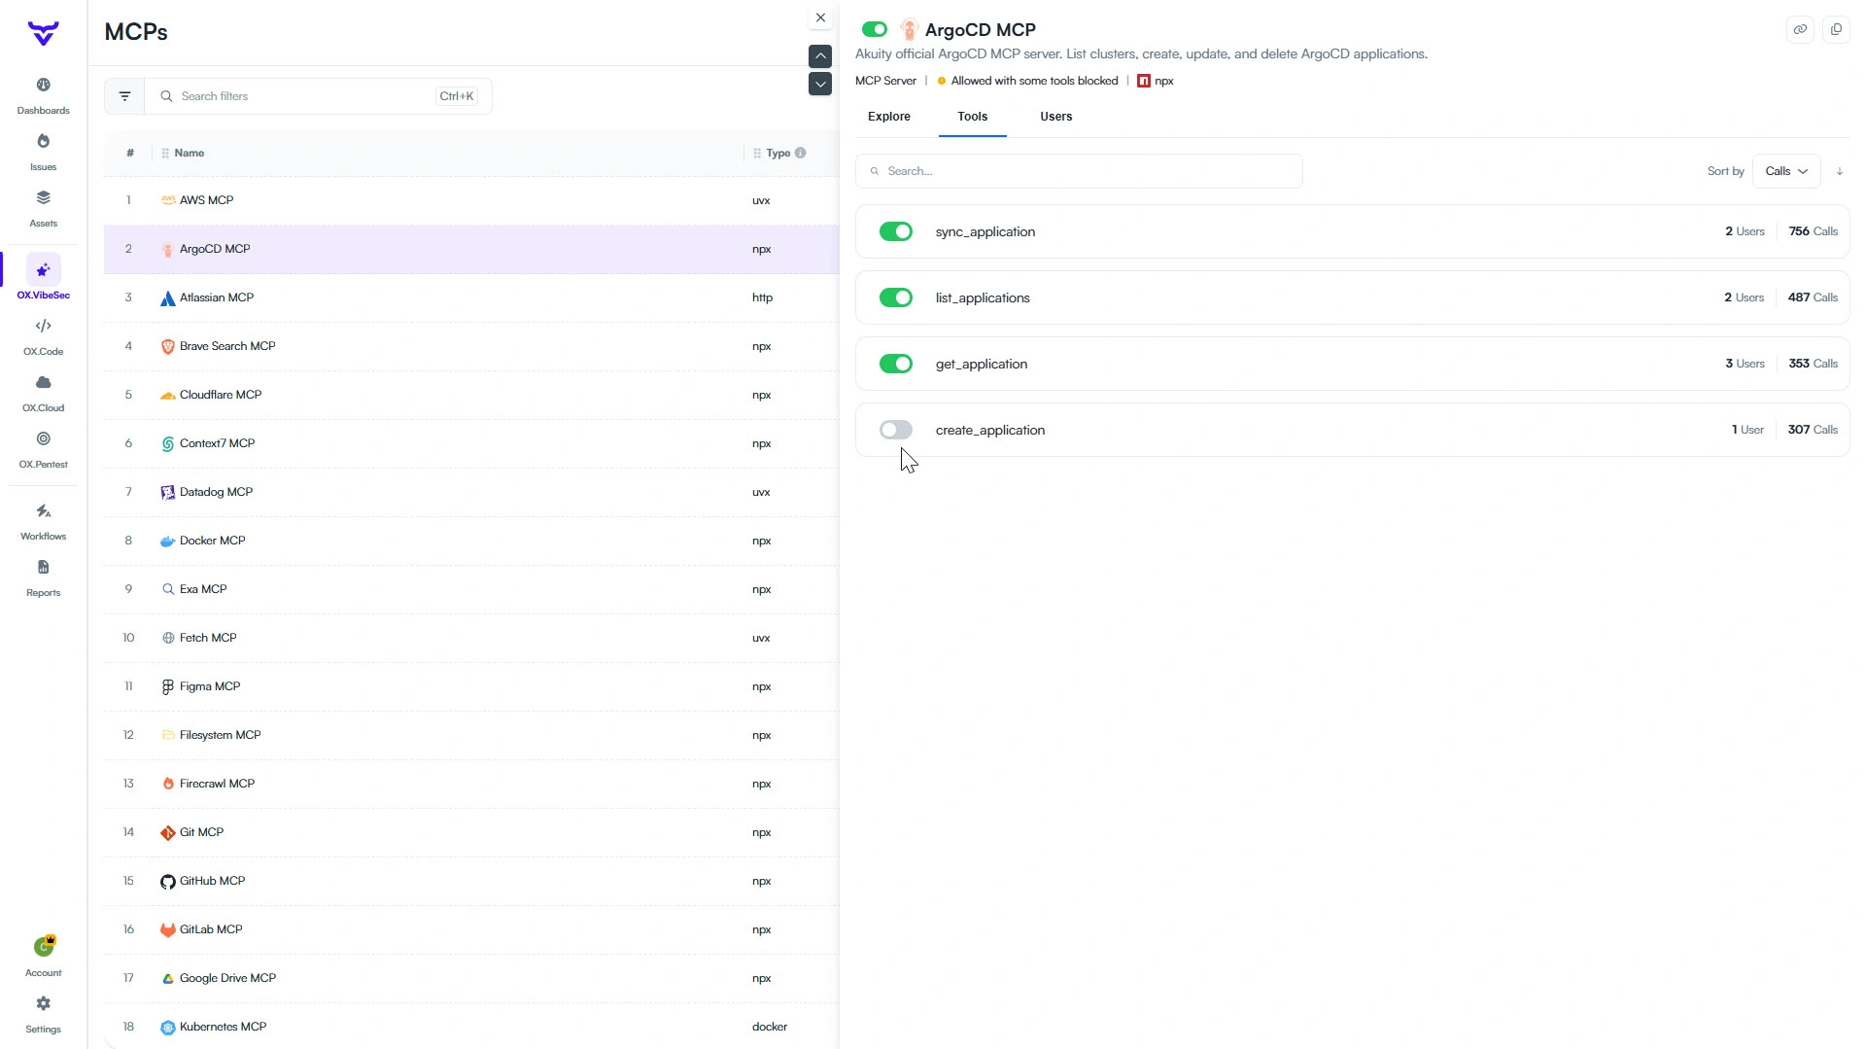Viewport: 1866px width, 1049px height.
Task: Open the Cloudflare MCP row
Action: point(471,395)
